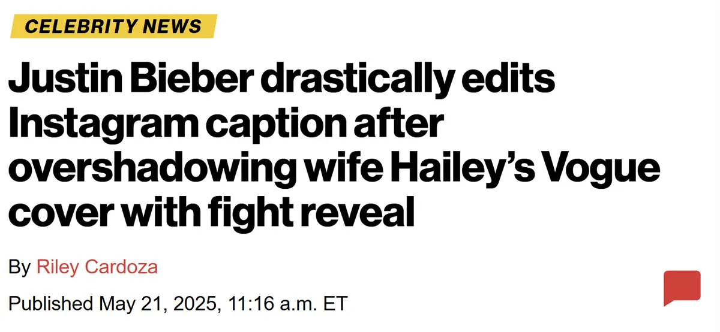Click the "By" label before the author name

click(19, 267)
